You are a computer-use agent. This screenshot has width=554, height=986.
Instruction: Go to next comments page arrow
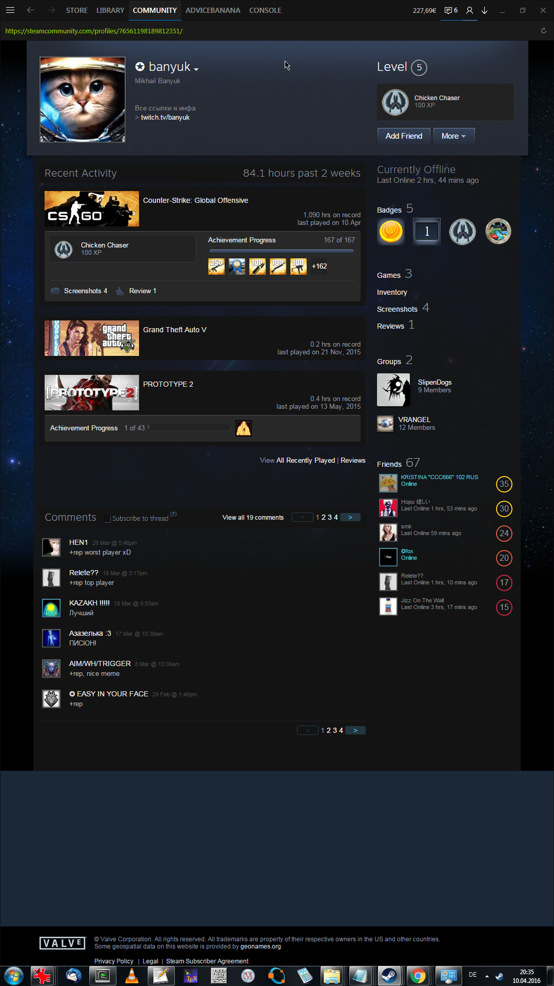[350, 517]
